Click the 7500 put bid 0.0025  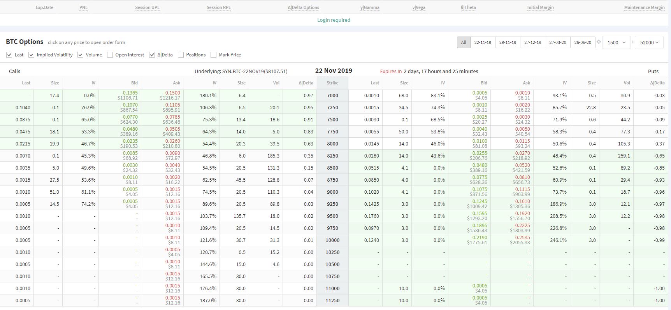coord(480,117)
